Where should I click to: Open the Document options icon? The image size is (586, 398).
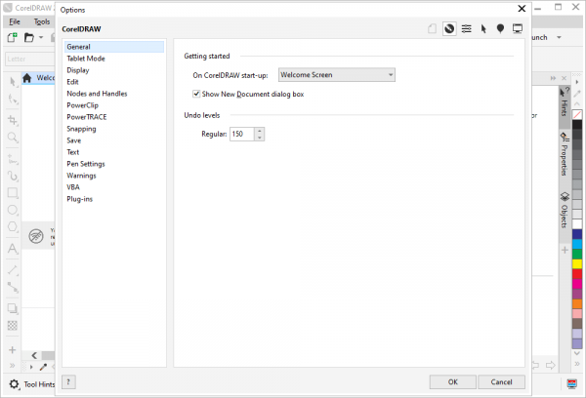(433, 29)
